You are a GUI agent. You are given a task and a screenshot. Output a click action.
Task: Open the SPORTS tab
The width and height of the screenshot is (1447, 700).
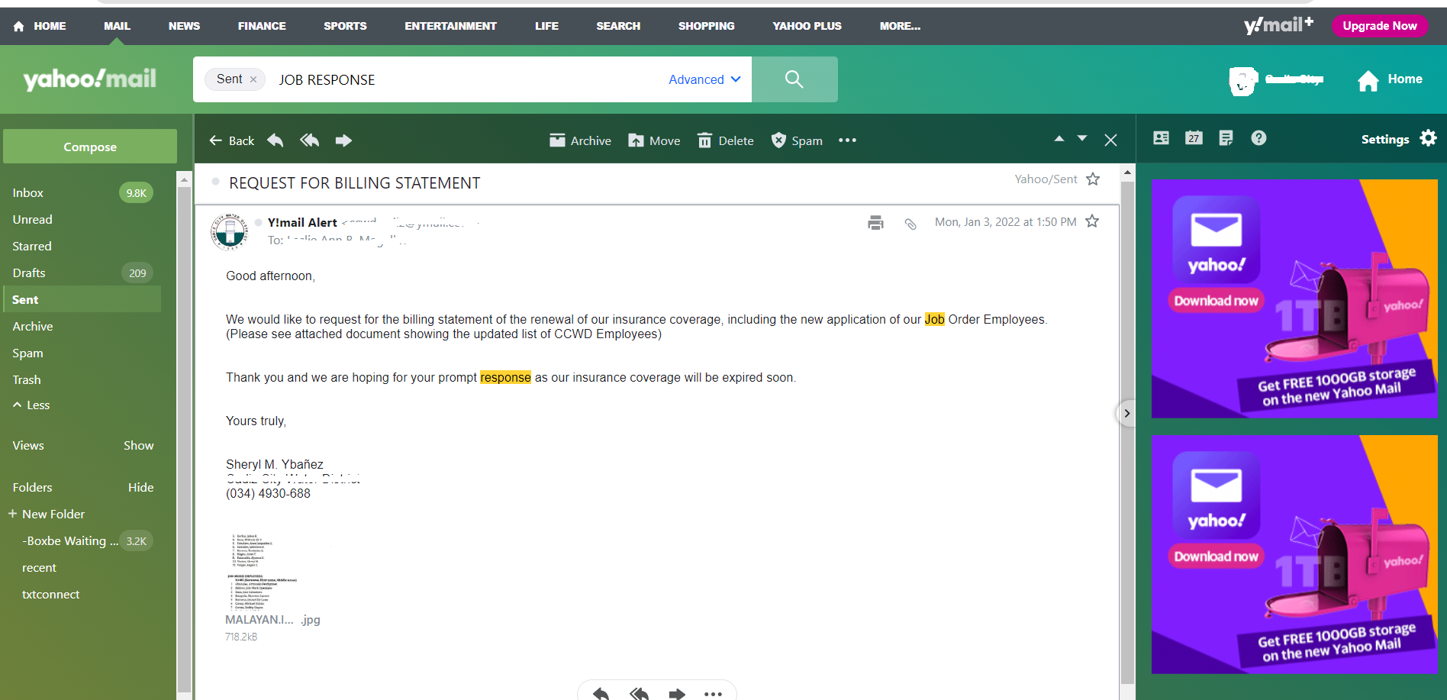345,26
